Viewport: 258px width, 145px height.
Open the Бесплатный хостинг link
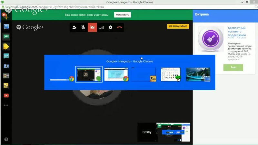pos(237,32)
